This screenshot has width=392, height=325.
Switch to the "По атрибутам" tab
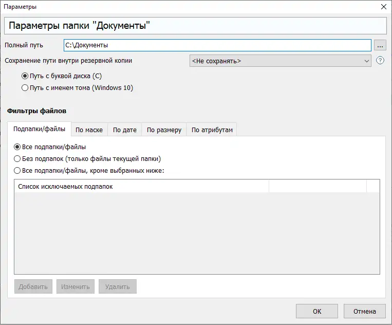[x=212, y=130]
